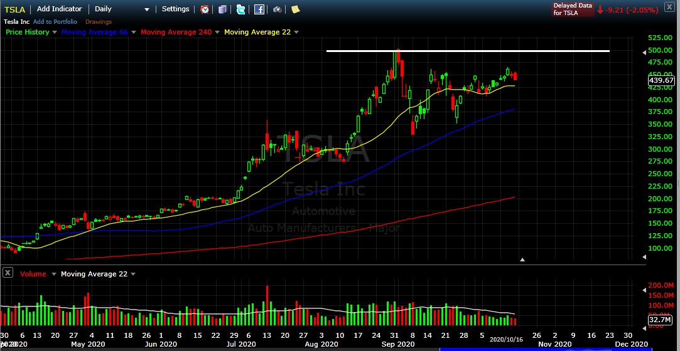Share chart via the Facebook icon
Screen dimensions: 680x351
259,9
